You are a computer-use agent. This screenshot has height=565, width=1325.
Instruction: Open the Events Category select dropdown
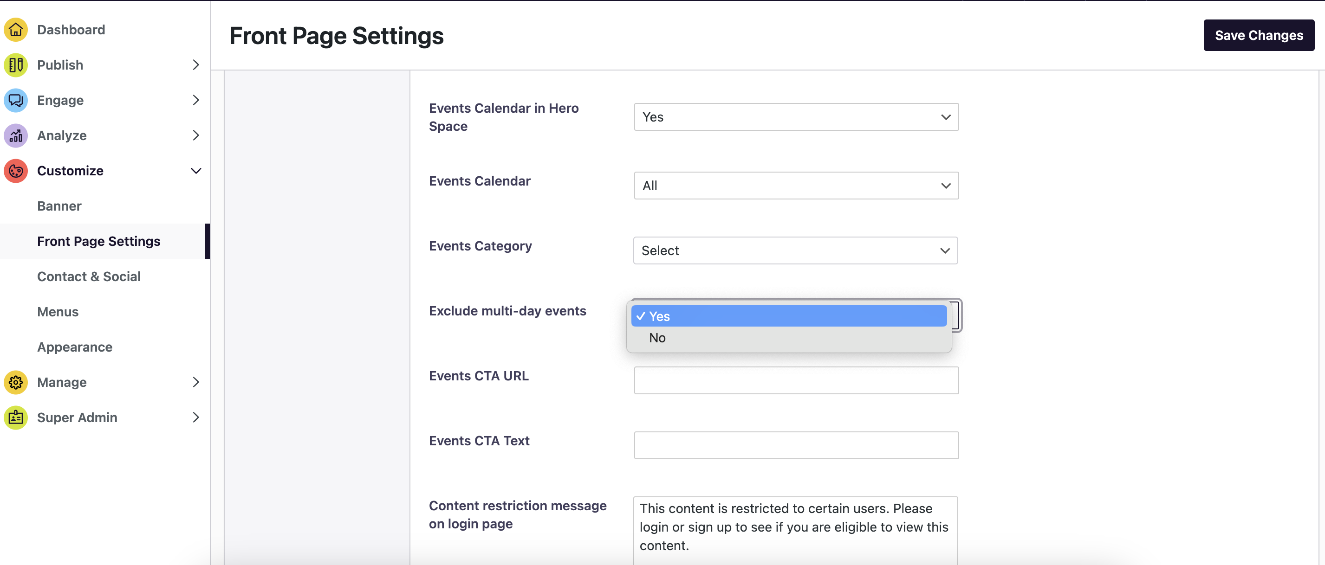[795, 251]
